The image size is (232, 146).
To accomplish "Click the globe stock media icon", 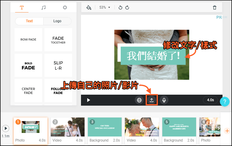I will [139, 100].
